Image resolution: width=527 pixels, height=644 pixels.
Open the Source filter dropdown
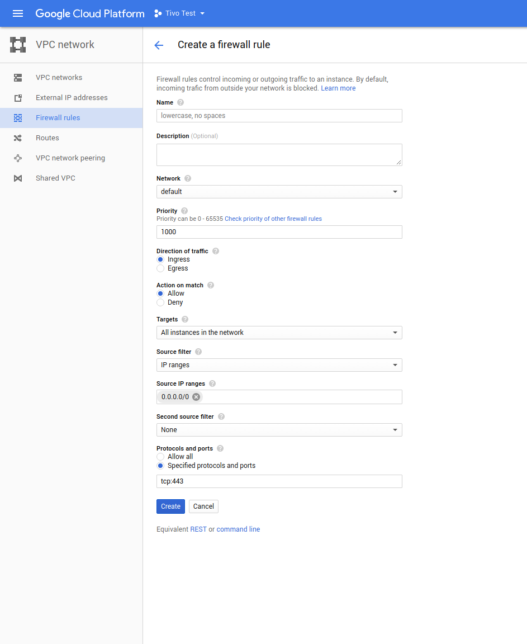(279, 365)
